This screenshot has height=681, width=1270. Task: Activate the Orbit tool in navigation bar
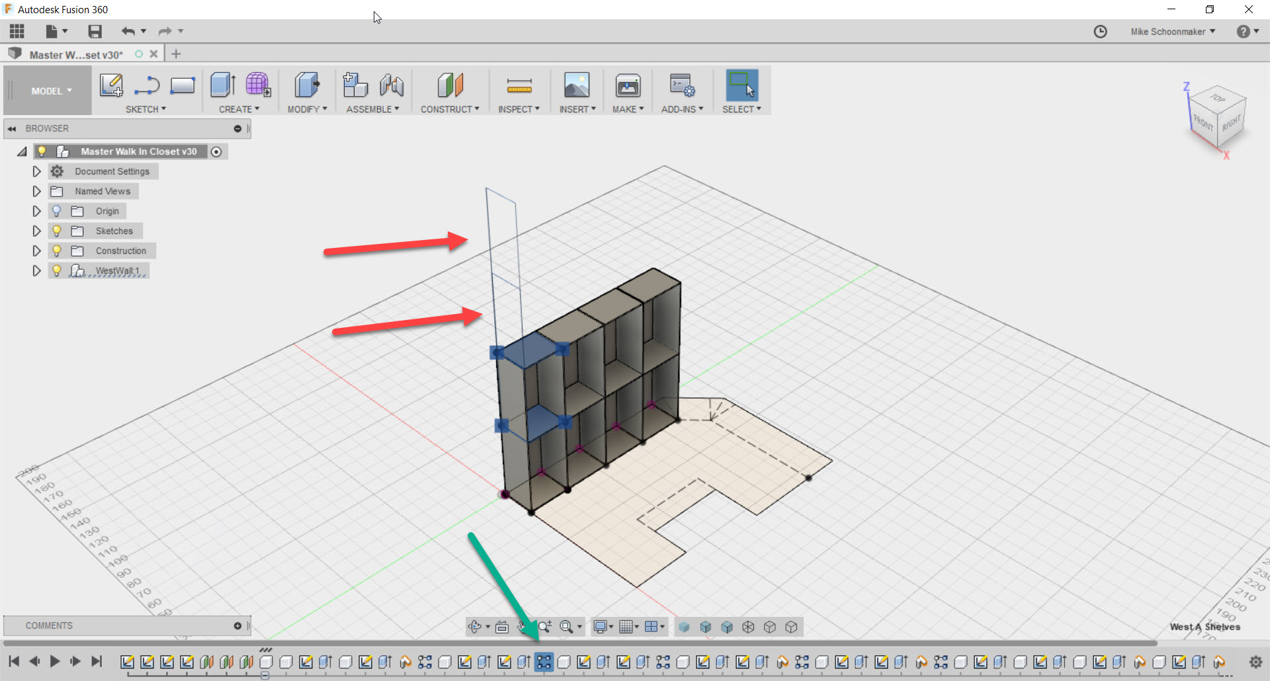click(x=476, y=626)
